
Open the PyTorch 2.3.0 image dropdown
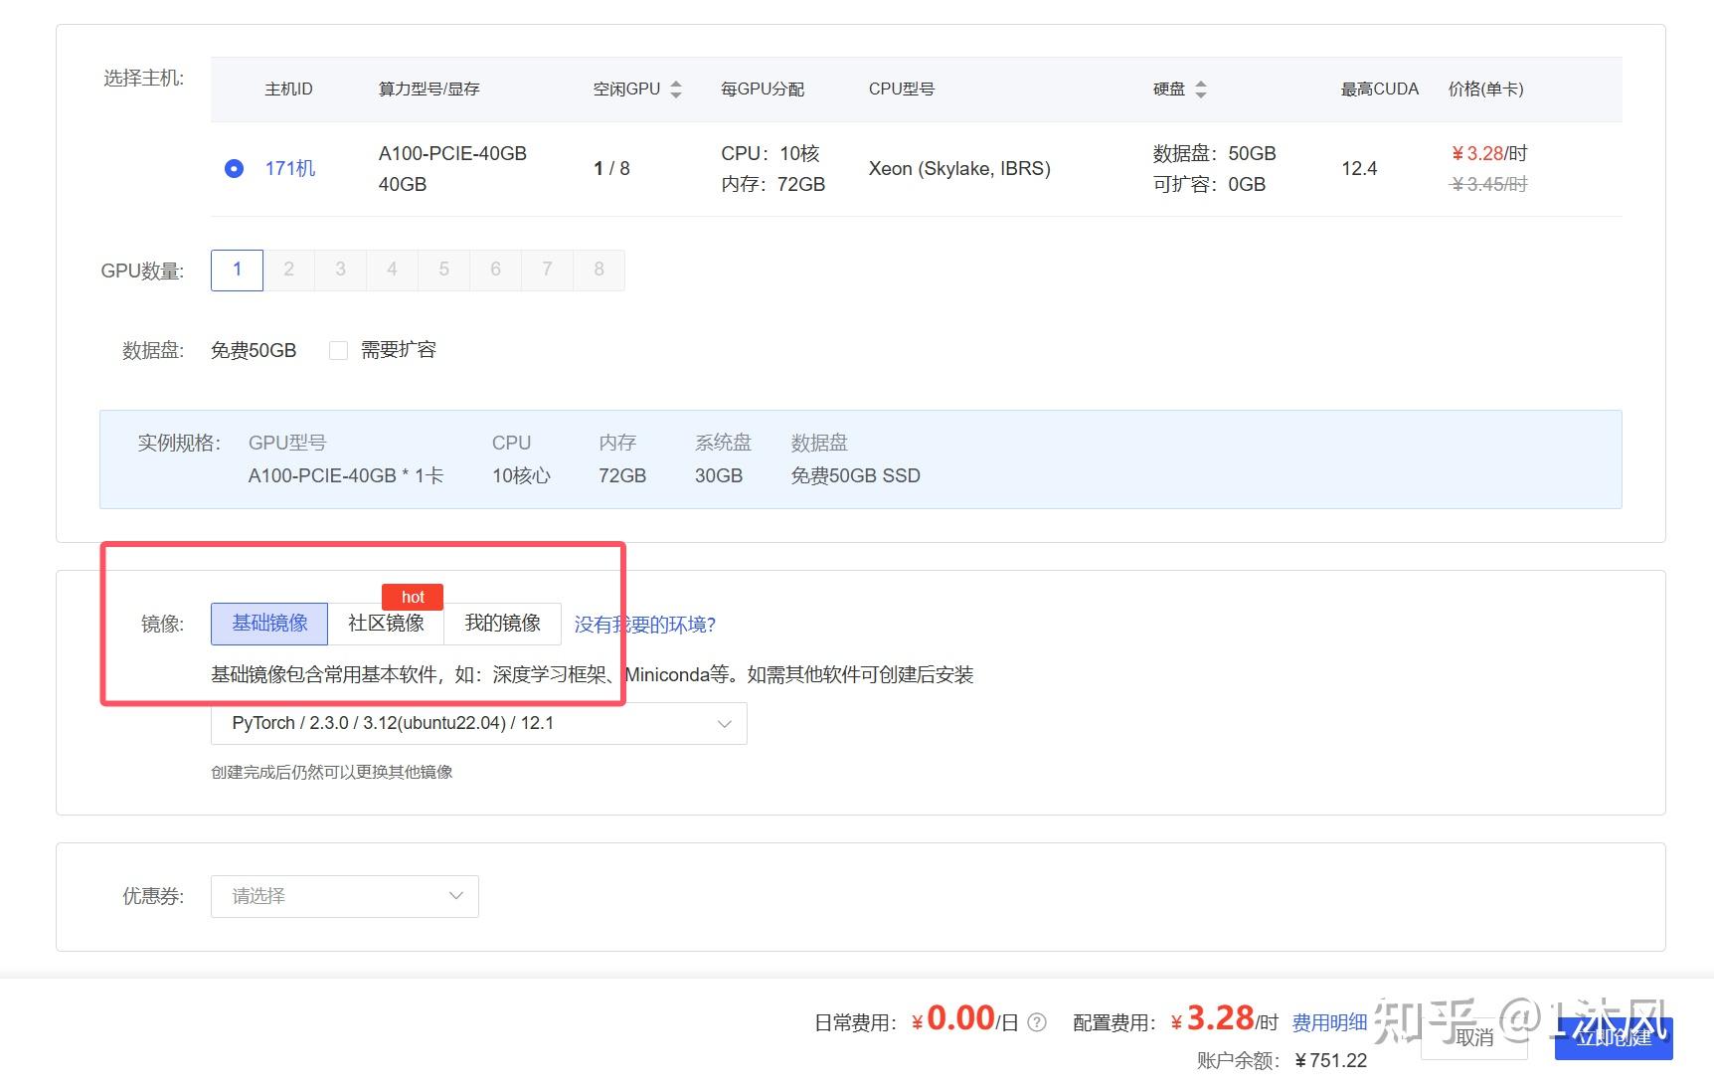(x=477, y=723)
